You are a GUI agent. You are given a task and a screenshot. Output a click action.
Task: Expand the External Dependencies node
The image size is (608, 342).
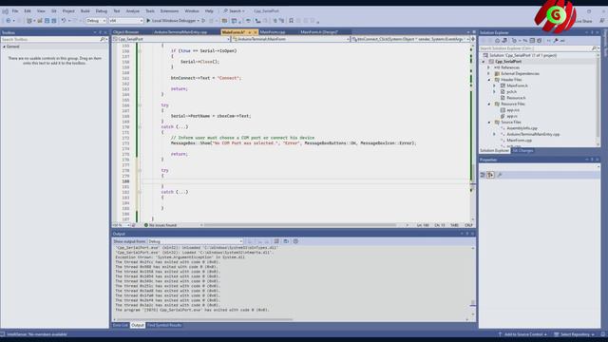(x=489, y=74)
